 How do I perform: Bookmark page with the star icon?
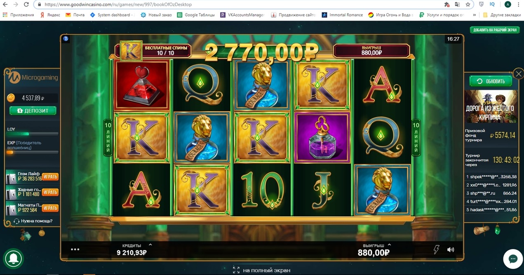pos(468,5)
